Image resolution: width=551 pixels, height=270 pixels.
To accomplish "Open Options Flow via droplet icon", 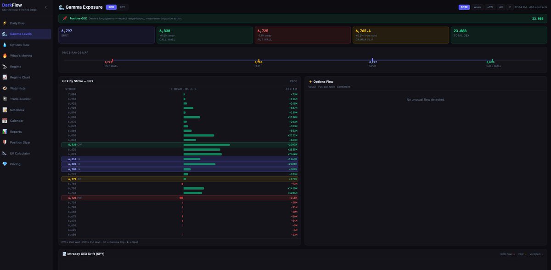I will coord(5,45).
